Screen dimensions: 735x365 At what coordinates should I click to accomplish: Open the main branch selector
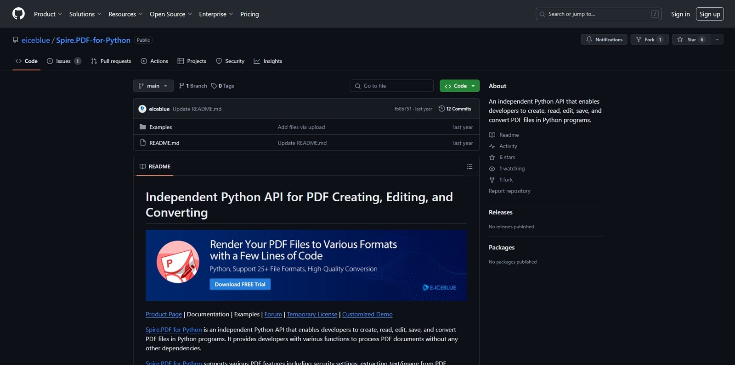tap(153, 86)
